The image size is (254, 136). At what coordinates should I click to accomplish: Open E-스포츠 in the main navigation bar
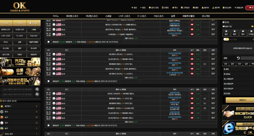click(x=142, y=16)
